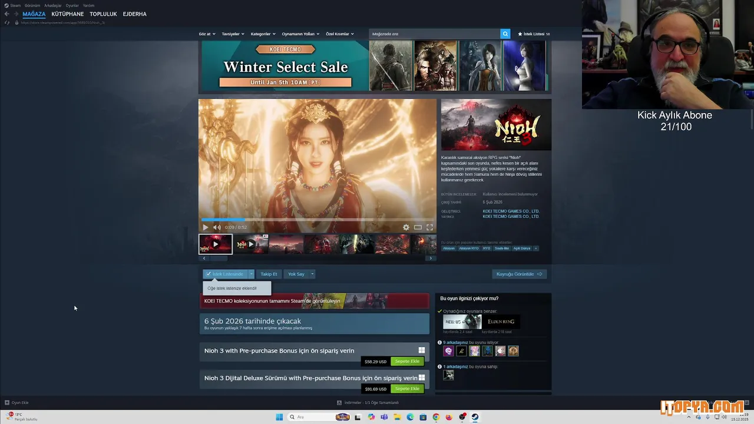
Task: Expand the Özel Kısımlar menu
Action: (x=340, y=34)
